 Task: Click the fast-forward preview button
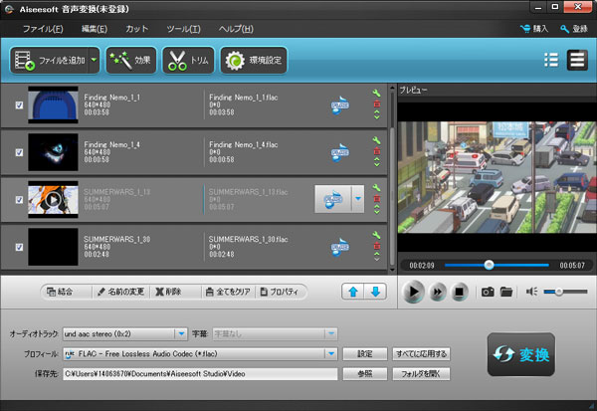(438, 293)
